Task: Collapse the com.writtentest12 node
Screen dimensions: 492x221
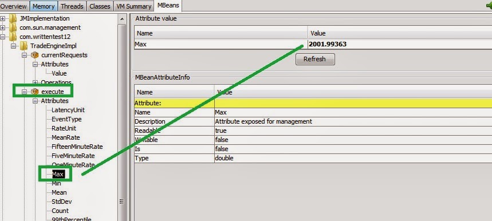Action: coord(2,37)
